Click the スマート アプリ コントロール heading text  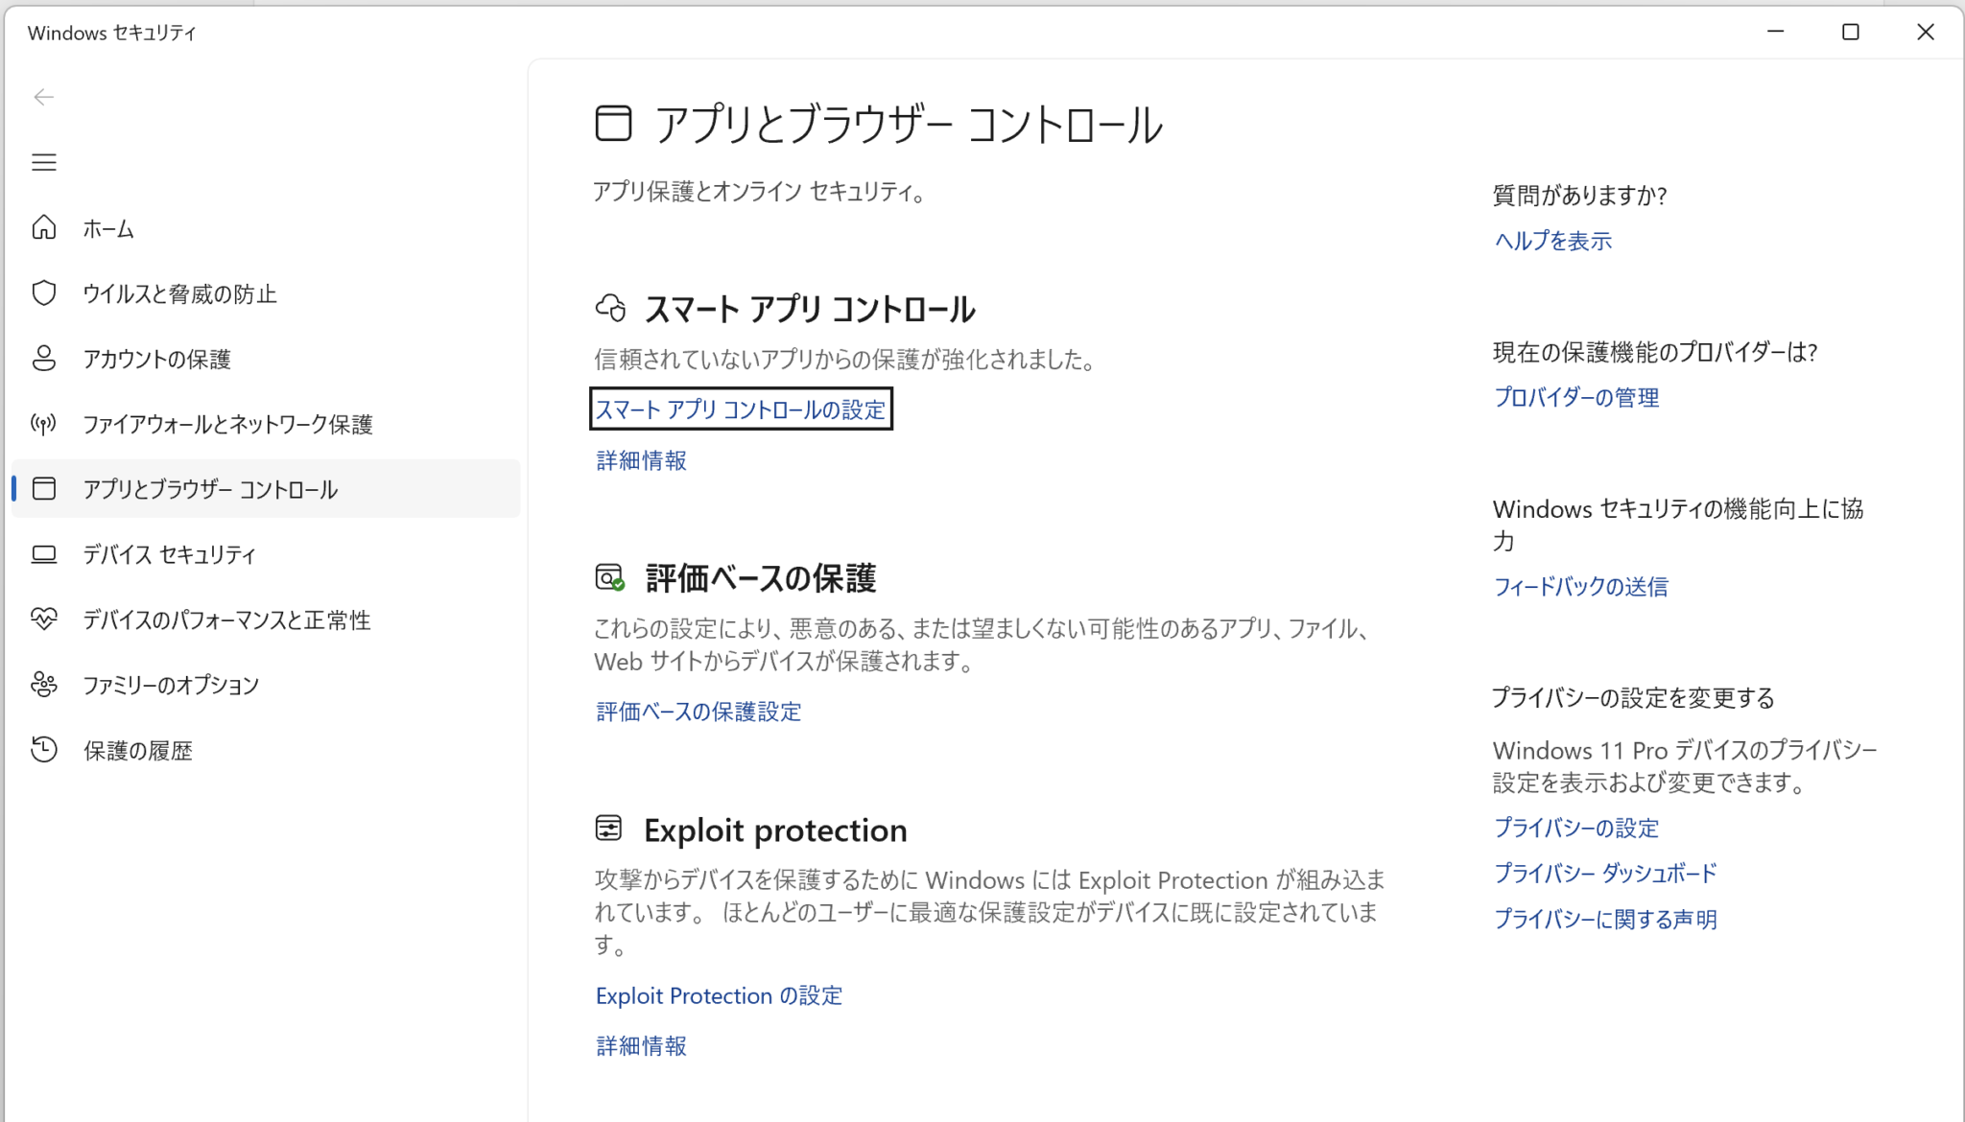click(x=810, y=310)
